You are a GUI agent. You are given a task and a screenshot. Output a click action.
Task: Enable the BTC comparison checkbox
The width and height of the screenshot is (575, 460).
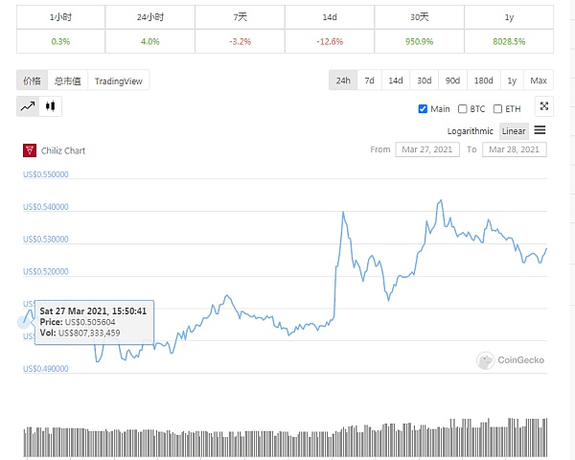(463, 108)
